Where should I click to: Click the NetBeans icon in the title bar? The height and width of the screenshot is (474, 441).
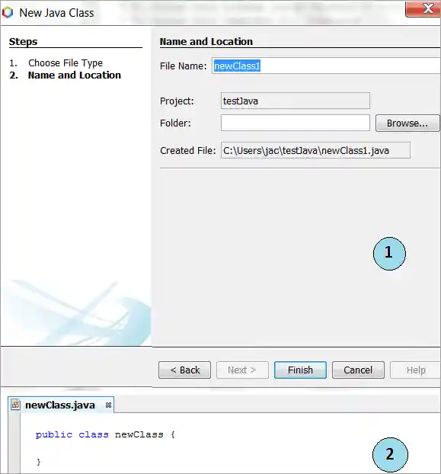pos(8,13)
